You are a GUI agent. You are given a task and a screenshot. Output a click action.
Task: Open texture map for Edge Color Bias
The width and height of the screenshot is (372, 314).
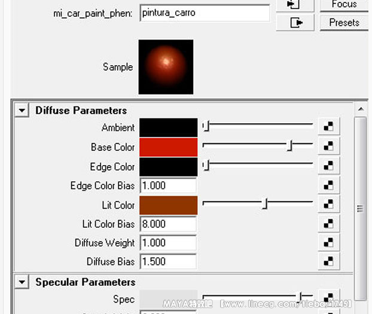pos(328,185)
